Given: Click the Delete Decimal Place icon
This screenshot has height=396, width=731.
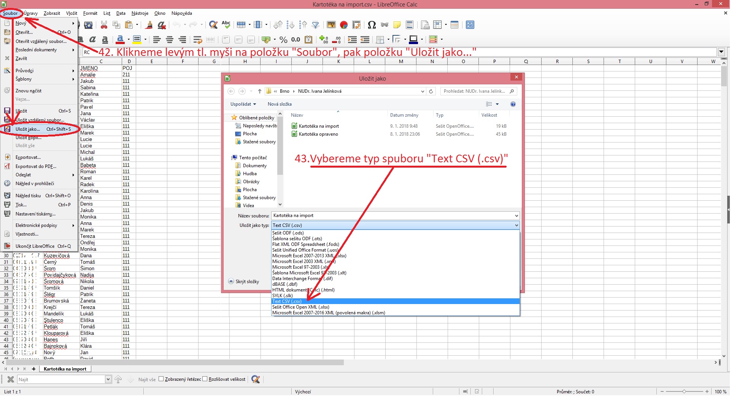Looking at the screenshot, I should pos(337,40).
